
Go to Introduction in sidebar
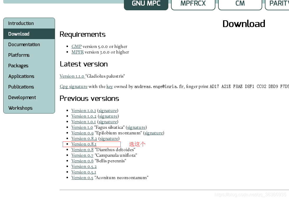click(x=29, y=23)
